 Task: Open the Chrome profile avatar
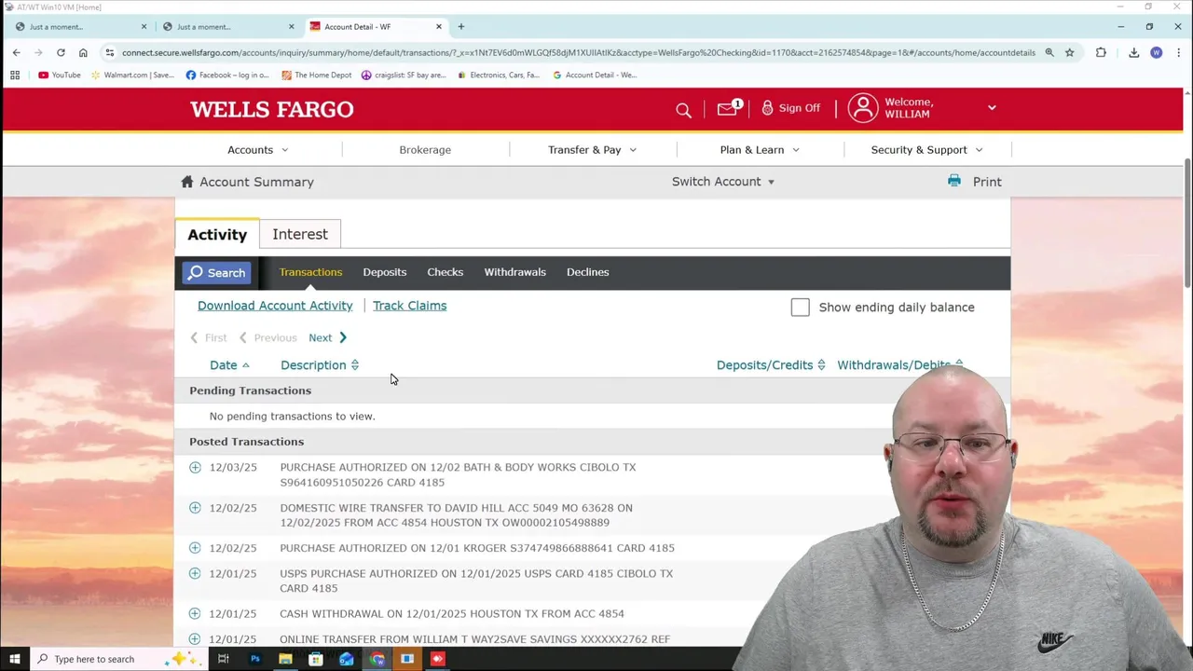(1157, 52)
